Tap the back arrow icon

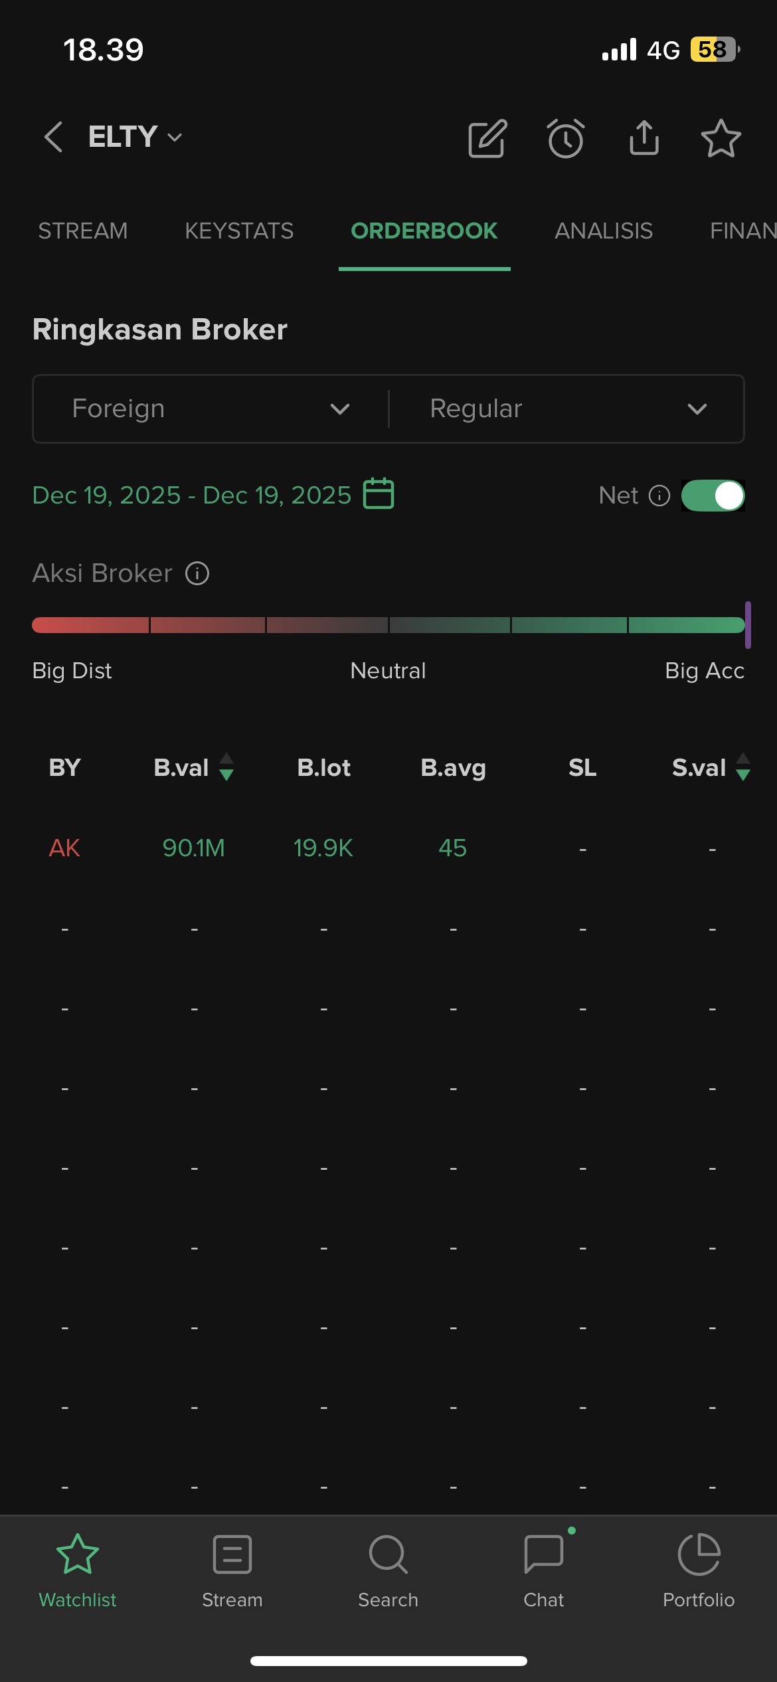[x=53, y=138]
